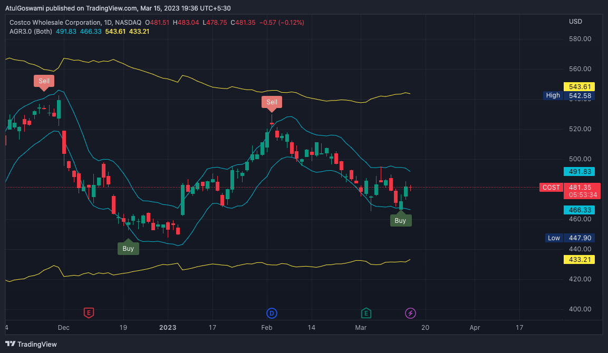Click the blue dividend D marker
Image resolution: width=608 pixels, height=353 pixels.
(x=272, y=313)
